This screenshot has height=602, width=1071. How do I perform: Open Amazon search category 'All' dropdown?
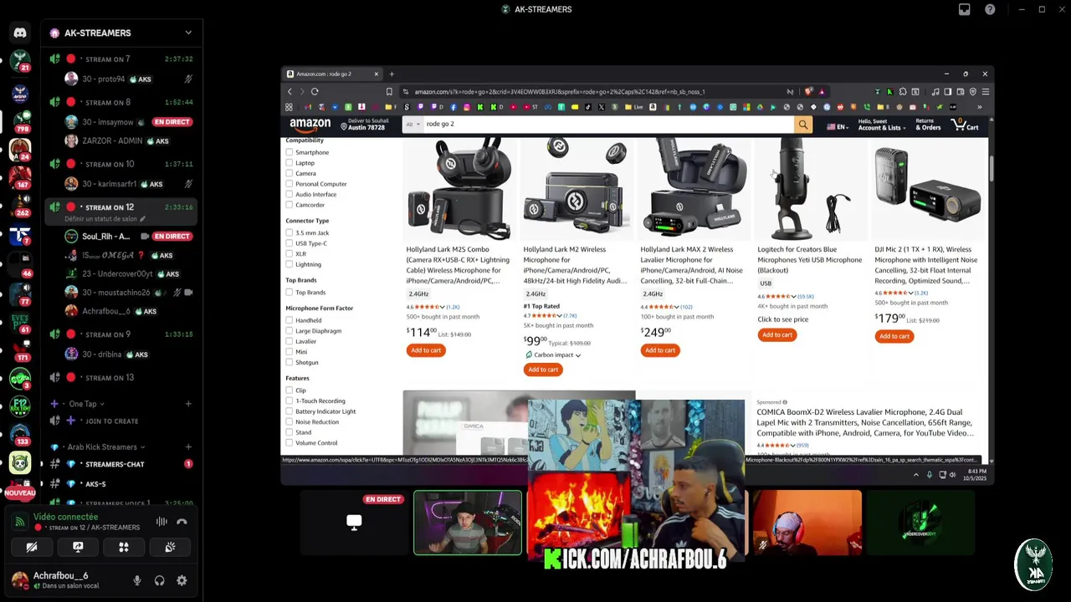tap(412, 125)
